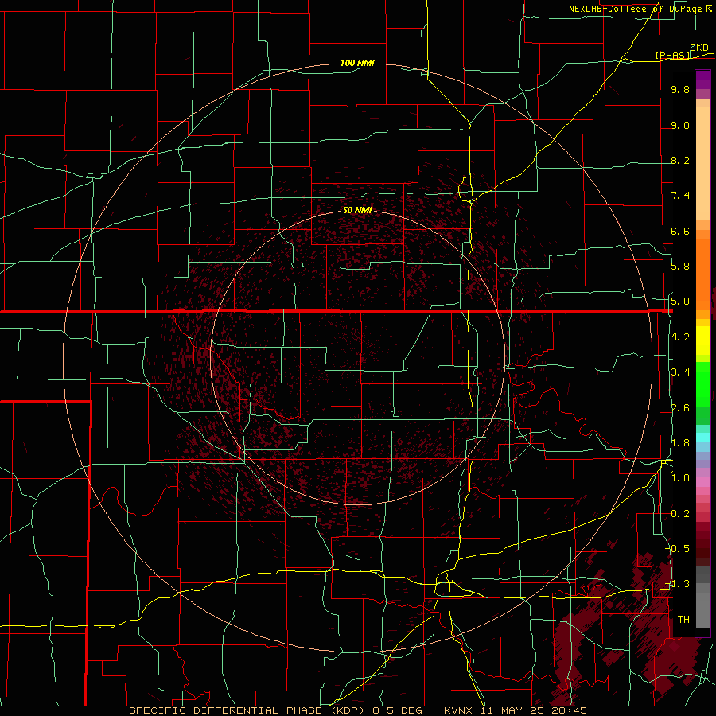
Task: Click the -0.5 scale value
Action: click(x=678, y=549)
